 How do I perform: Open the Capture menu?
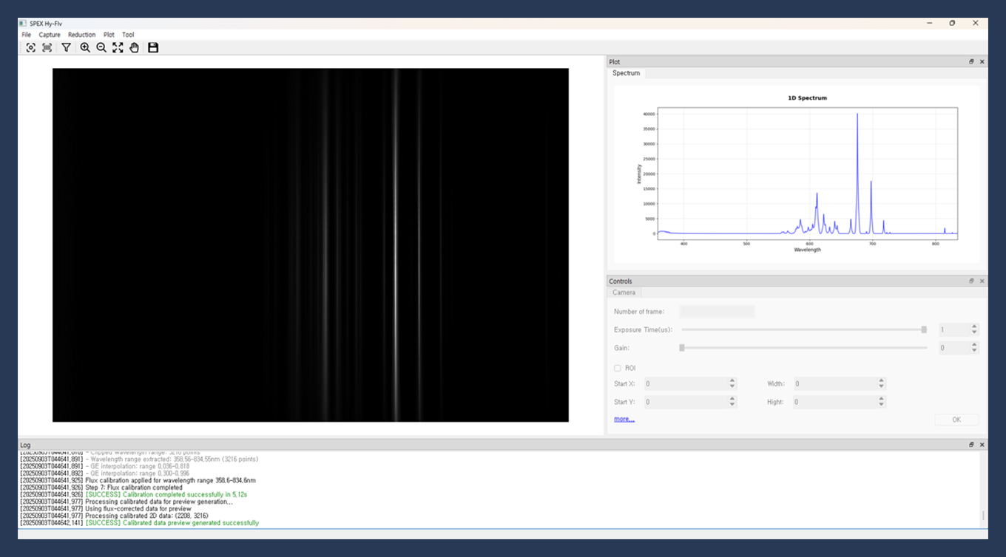tap(50, 35)
